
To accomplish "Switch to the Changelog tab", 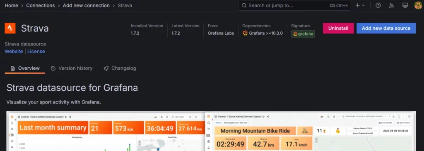I will click(120, 68).
